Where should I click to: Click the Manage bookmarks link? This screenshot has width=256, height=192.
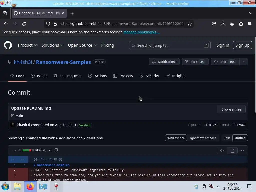(x=141, y=32)
